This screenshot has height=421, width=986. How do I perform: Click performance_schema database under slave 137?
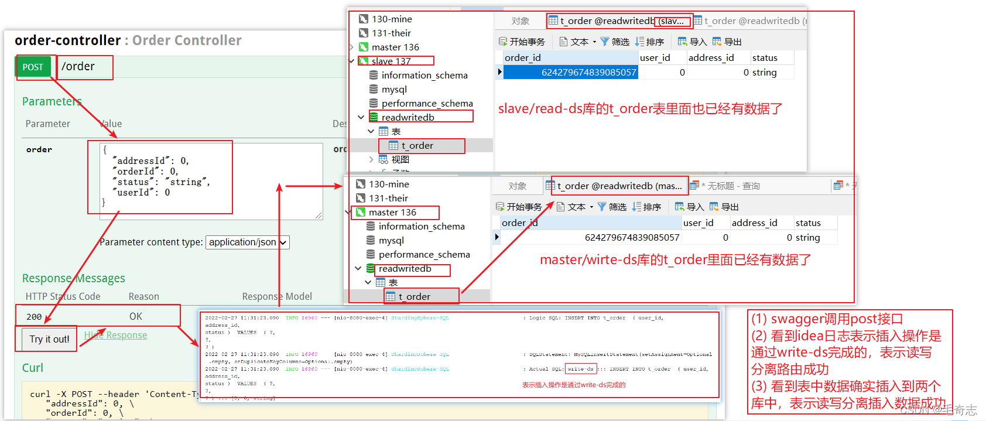(427, 104)
